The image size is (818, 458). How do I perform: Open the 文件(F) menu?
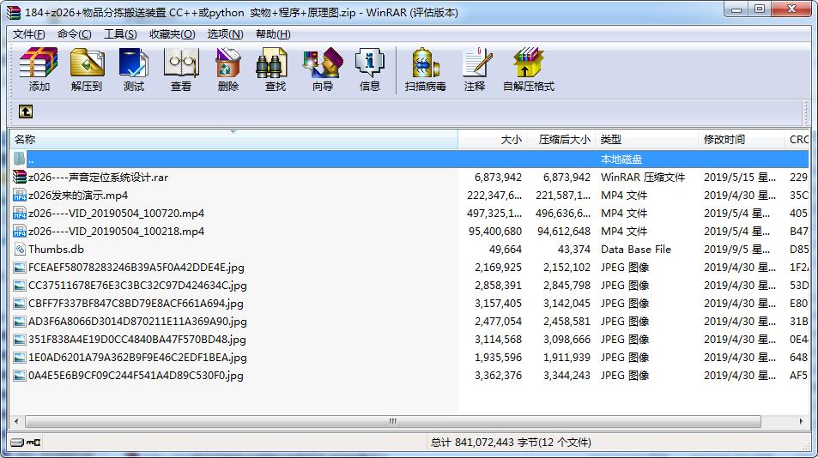pyautogui.click(x=28, y=33)
